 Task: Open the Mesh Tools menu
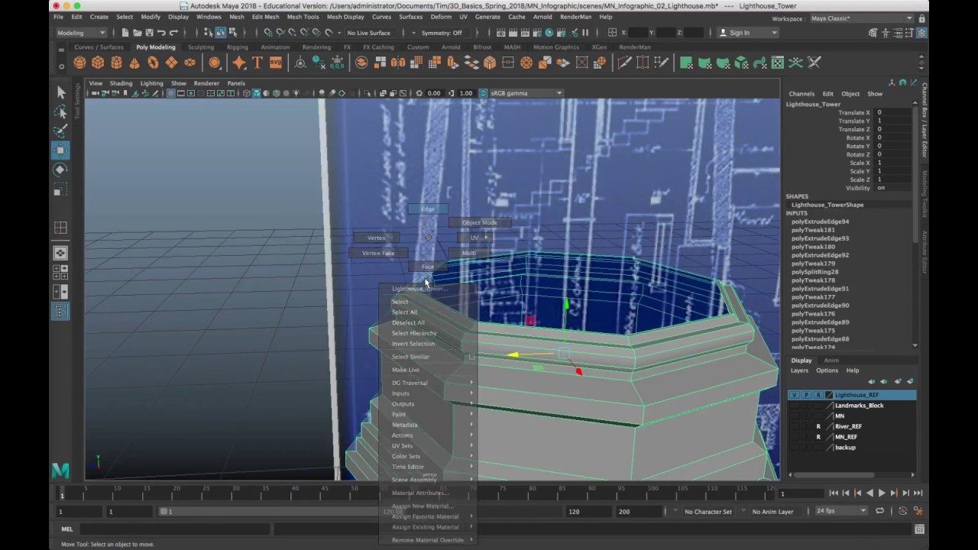(x=303, y=17)
